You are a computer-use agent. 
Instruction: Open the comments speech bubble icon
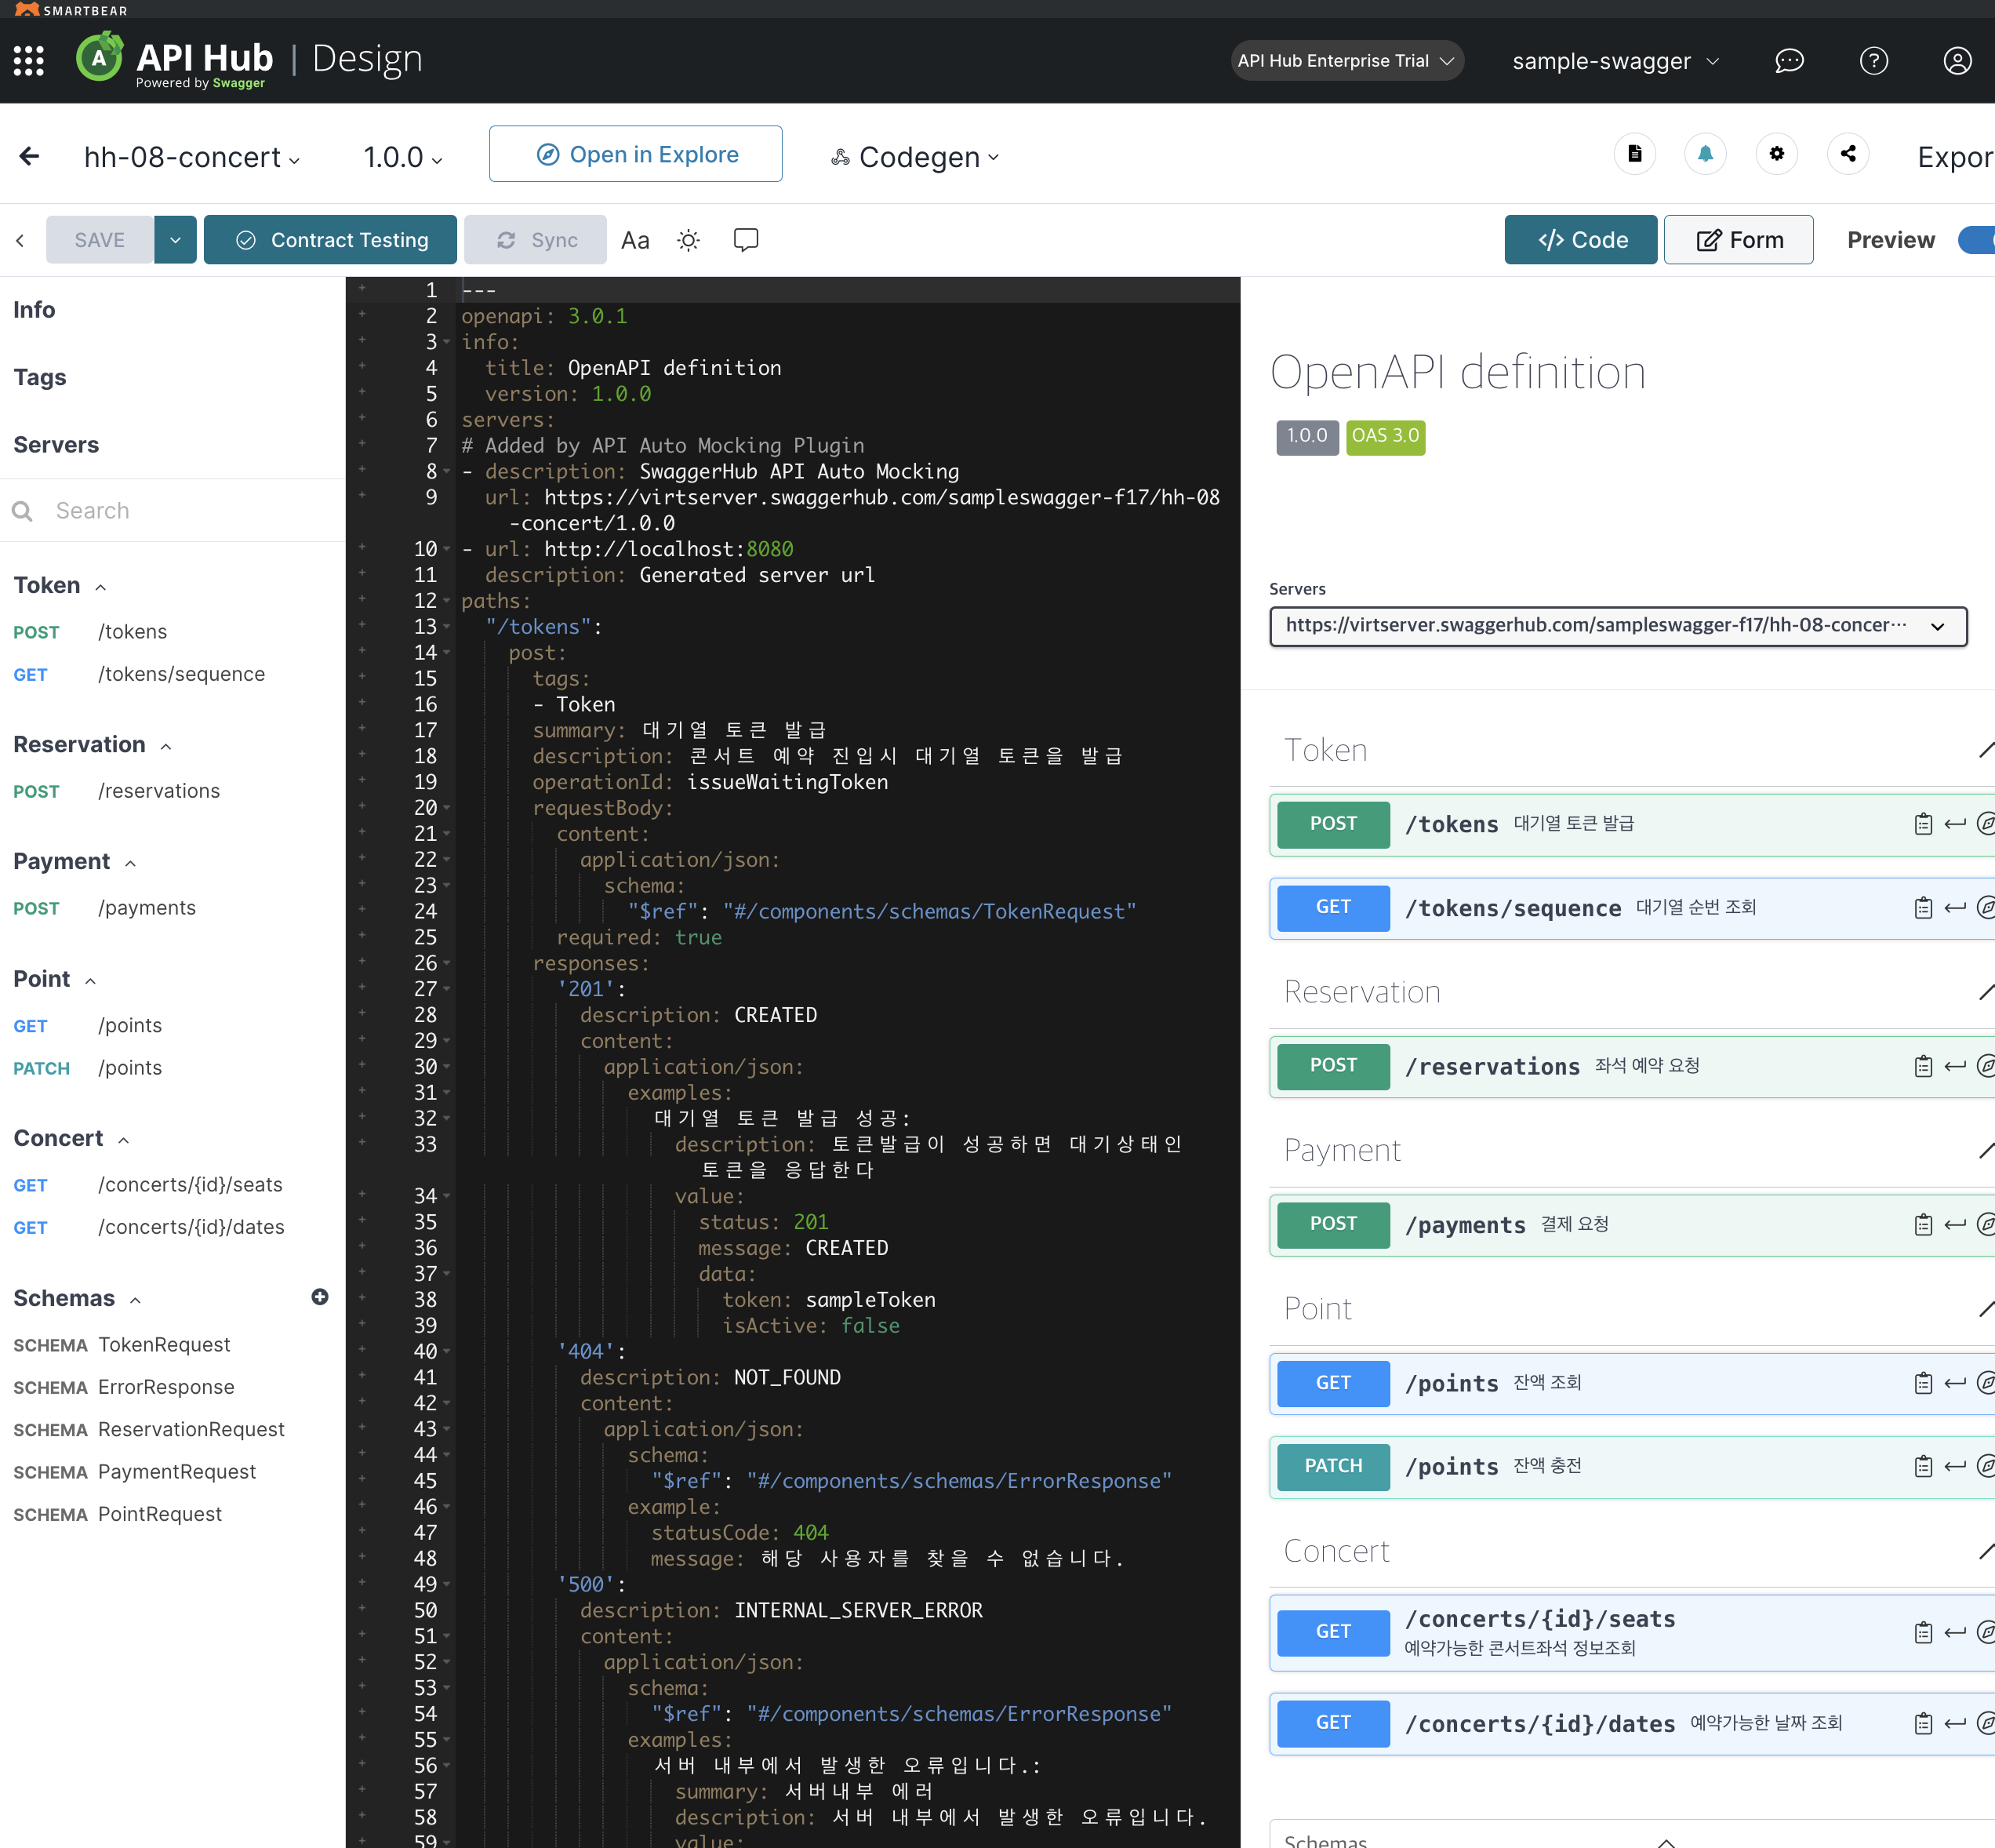coord(746,240)
